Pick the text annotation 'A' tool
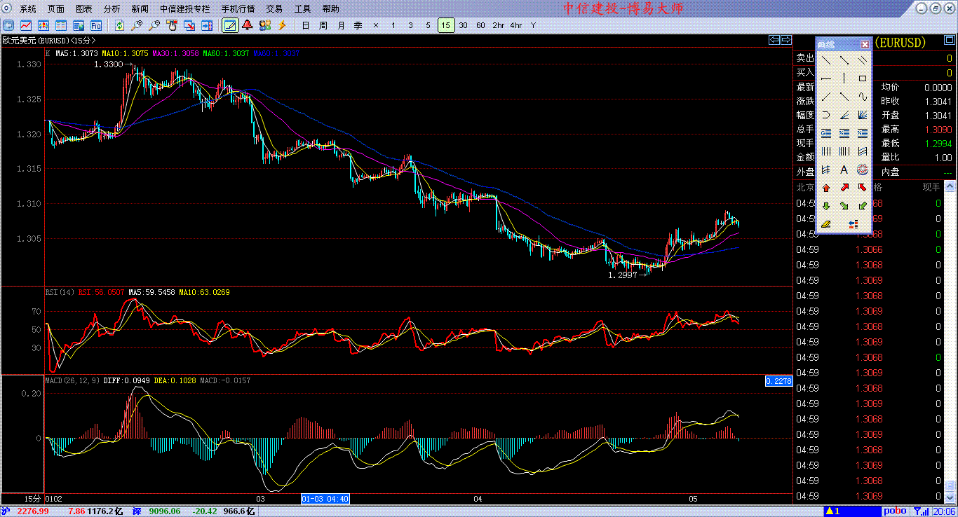Image resolution: width=958 pixels, height=517 pixels. pyautogui.click(x=844, y=170)
